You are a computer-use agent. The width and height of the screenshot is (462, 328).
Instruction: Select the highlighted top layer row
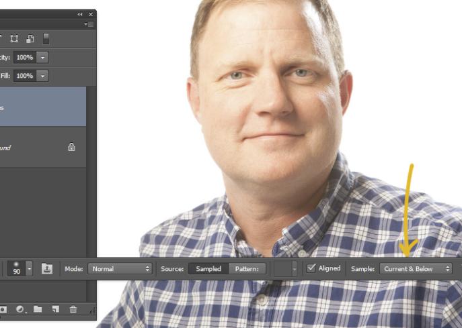pos(43,107)
